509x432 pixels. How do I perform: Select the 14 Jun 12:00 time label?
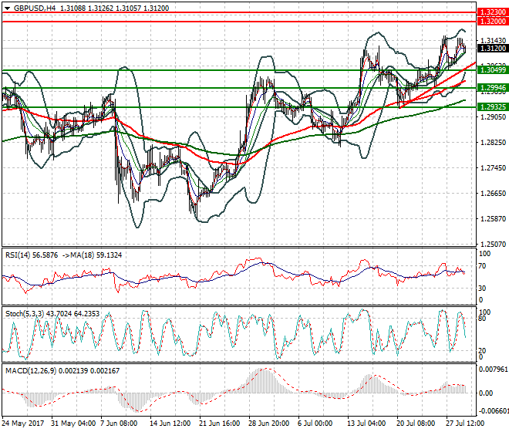point(170,424)
